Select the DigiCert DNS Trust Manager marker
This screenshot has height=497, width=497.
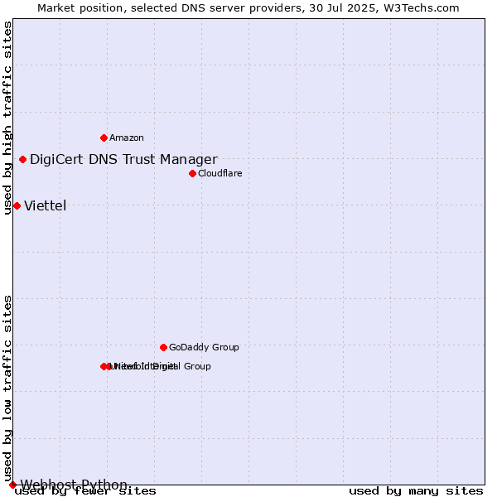(x=23, y=159)
